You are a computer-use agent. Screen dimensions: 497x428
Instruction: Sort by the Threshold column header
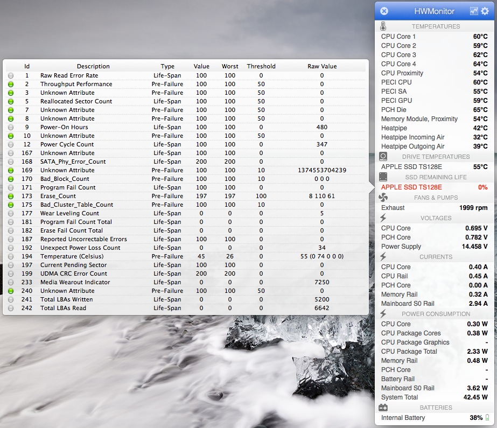(261, 66)
